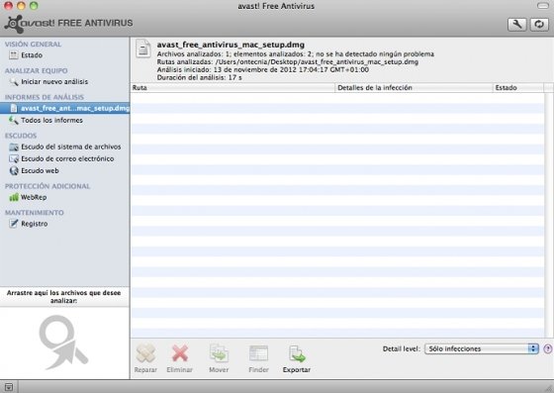Viewport: 554px width, 393px height.
Task: Open Estado in sidebar
Action: [x=32, y=55]
